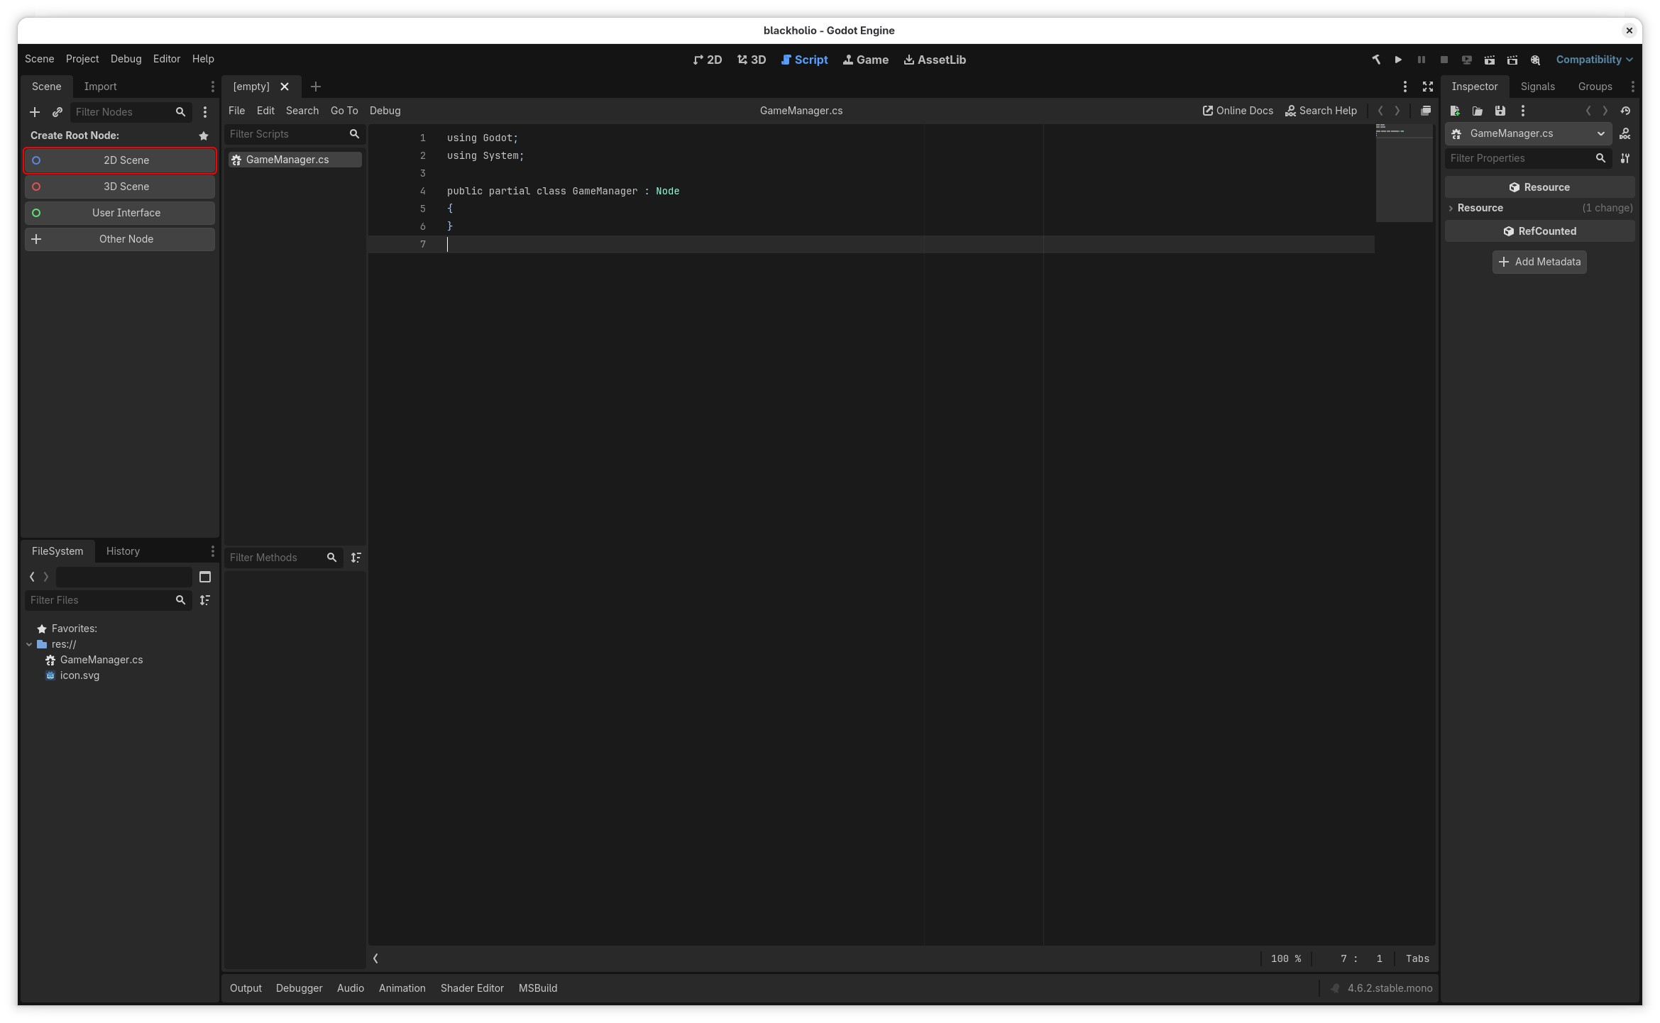Save the edited resource icon
This screenshot has width=1660, height=1023.
[x=1500, y=111]
